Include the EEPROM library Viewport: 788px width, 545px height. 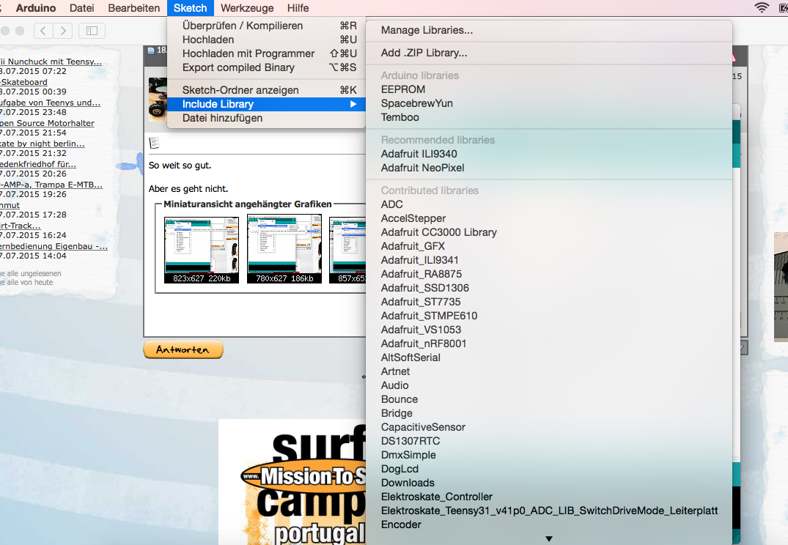point(549,89)
